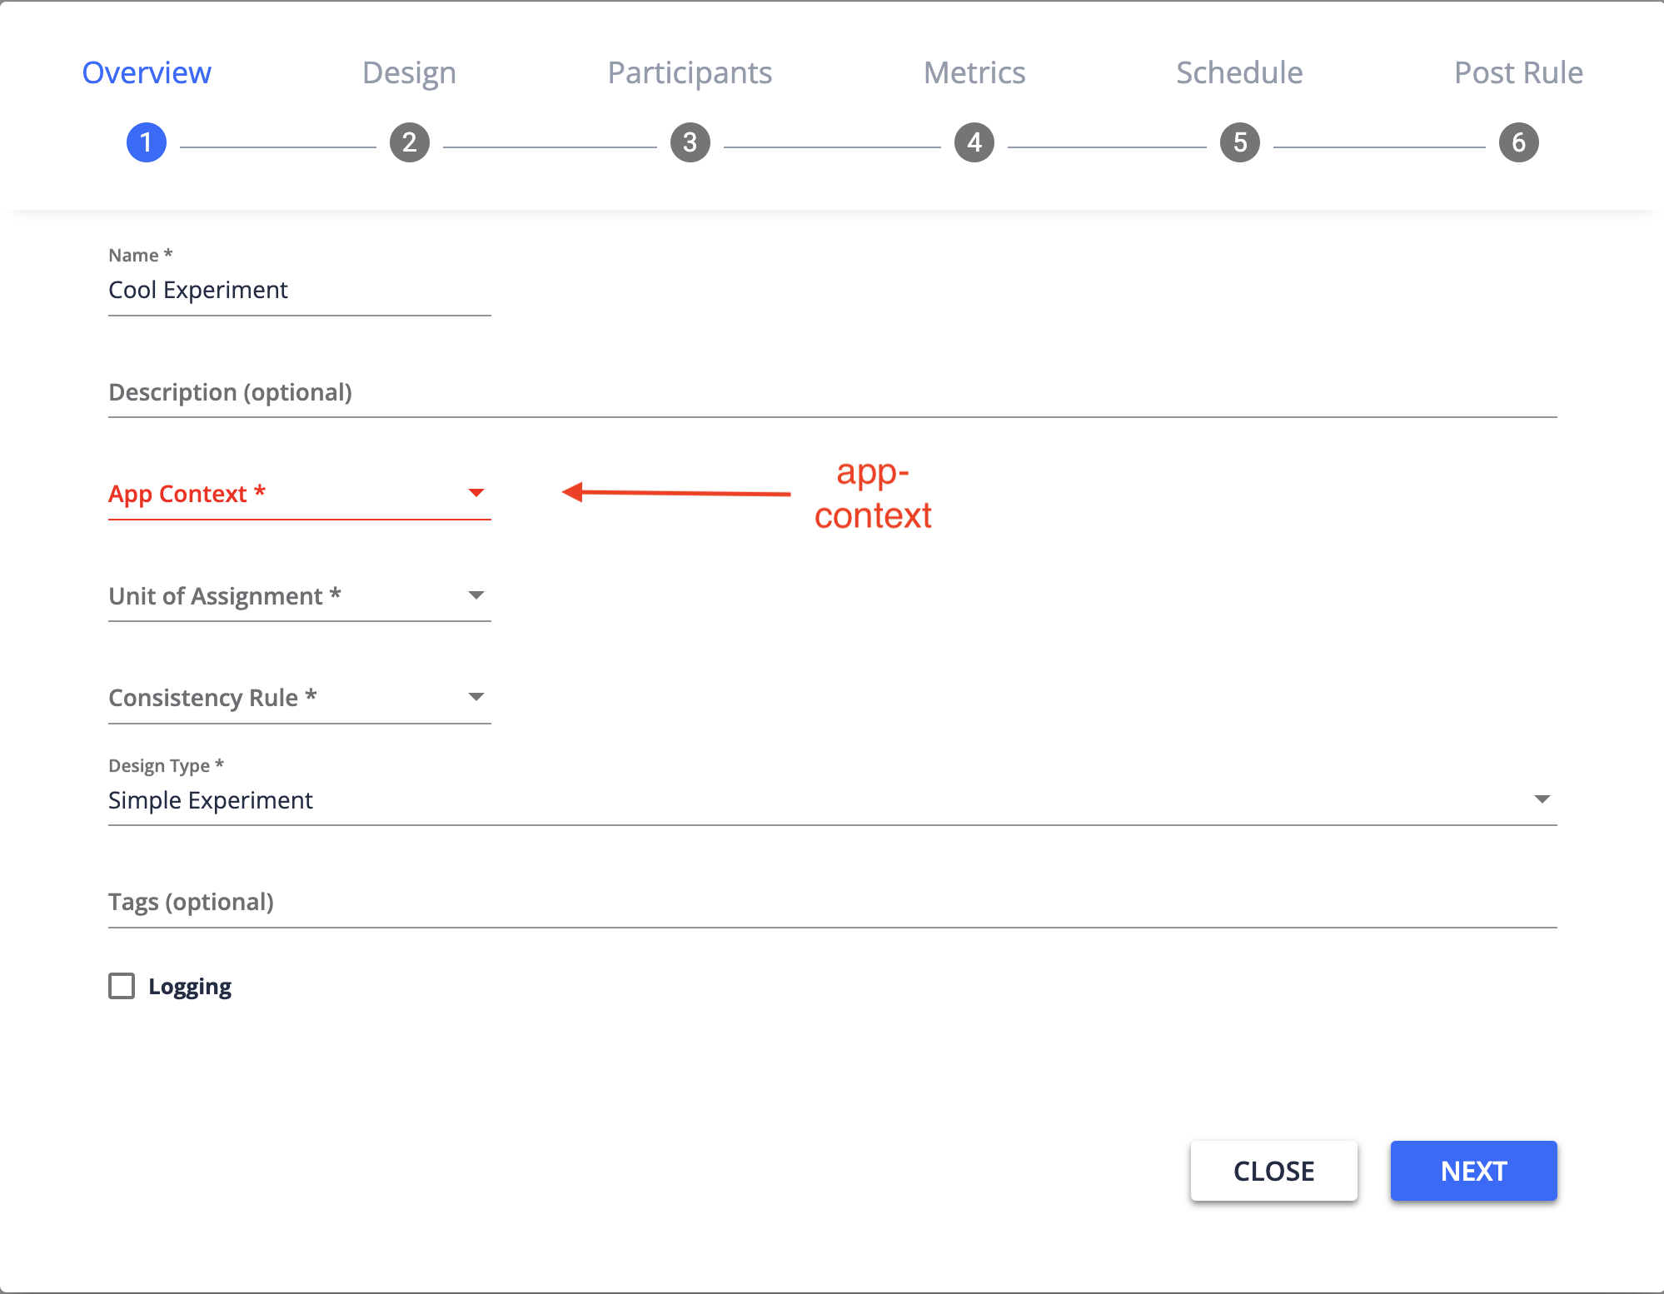Click the CLOSE button
Image resolution: width=1664 pixels, height=1294 pixels.
pos(1273,1171)
